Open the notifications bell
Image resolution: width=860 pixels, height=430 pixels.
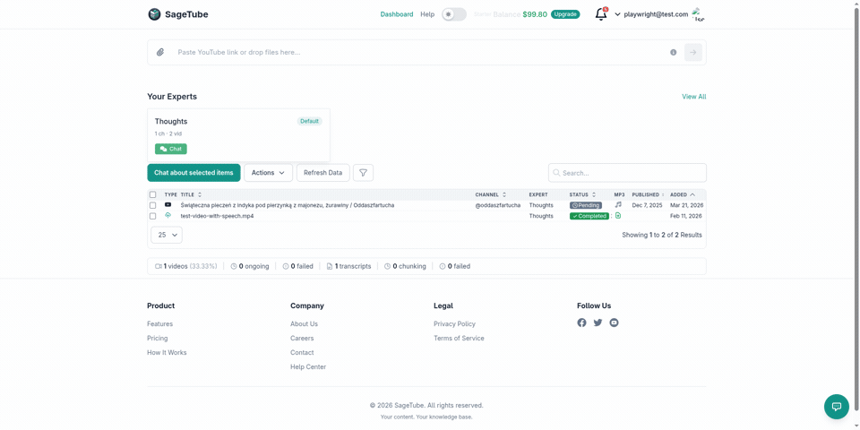[x=601, y=15]
